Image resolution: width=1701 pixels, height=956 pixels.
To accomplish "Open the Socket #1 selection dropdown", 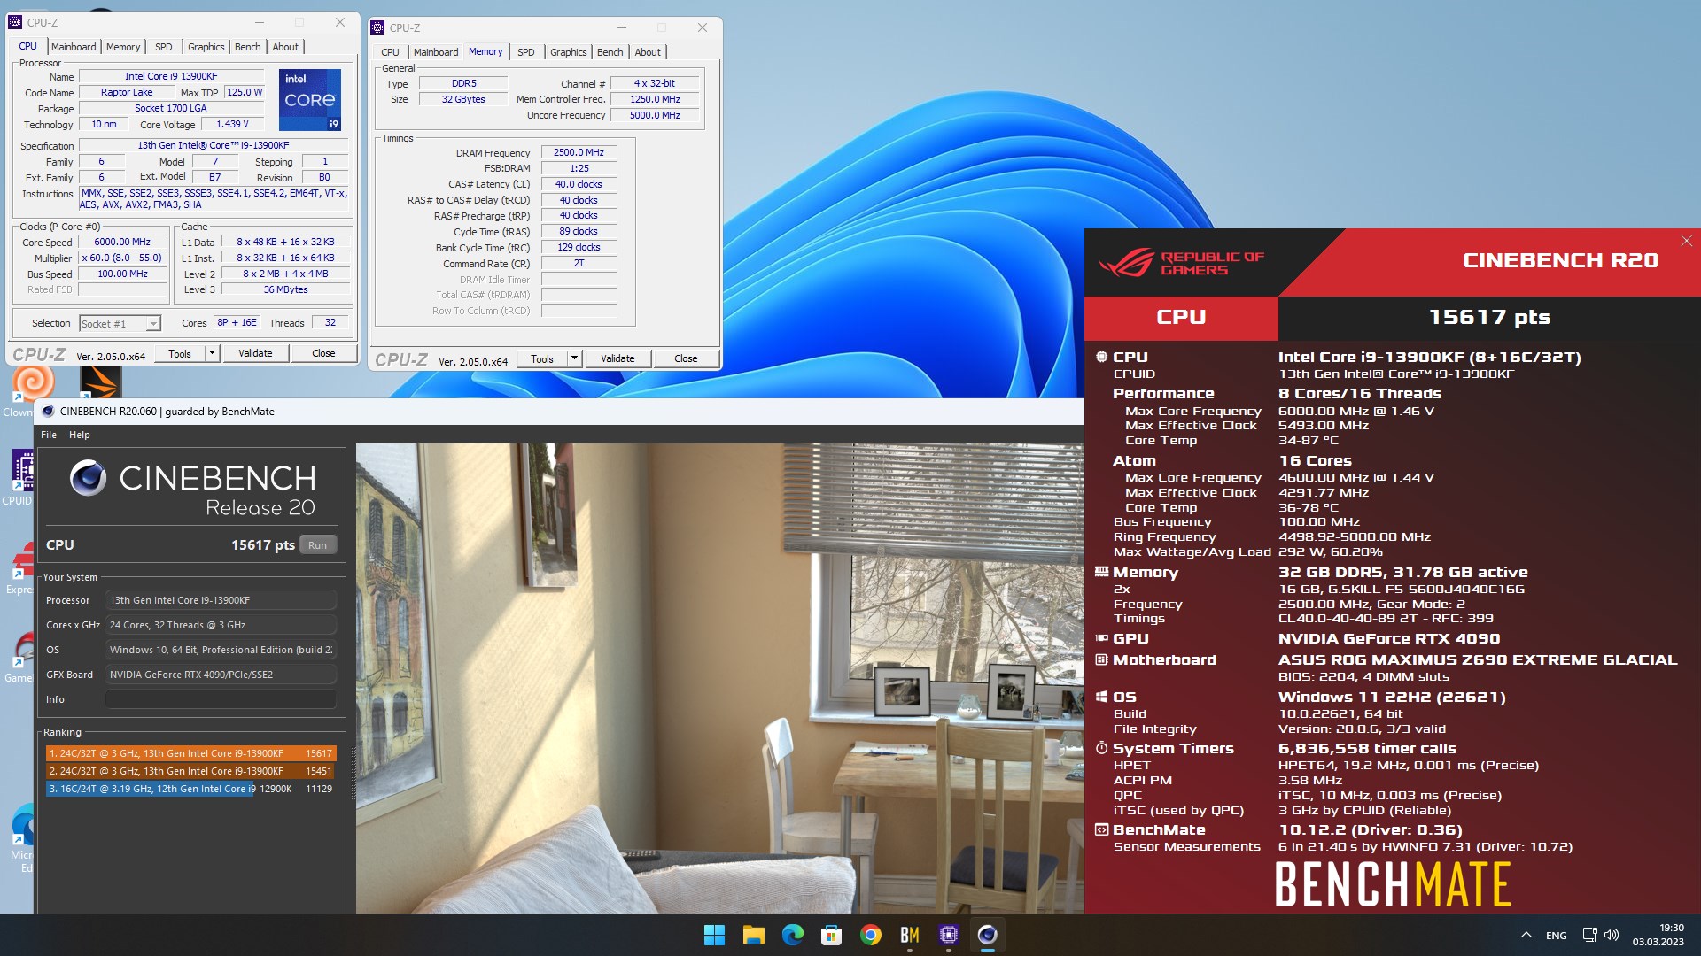I will (x=120, y=324).
